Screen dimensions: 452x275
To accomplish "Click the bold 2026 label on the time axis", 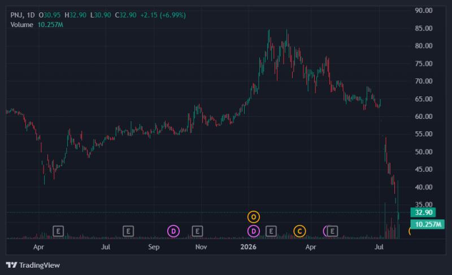I will [248, 247].
